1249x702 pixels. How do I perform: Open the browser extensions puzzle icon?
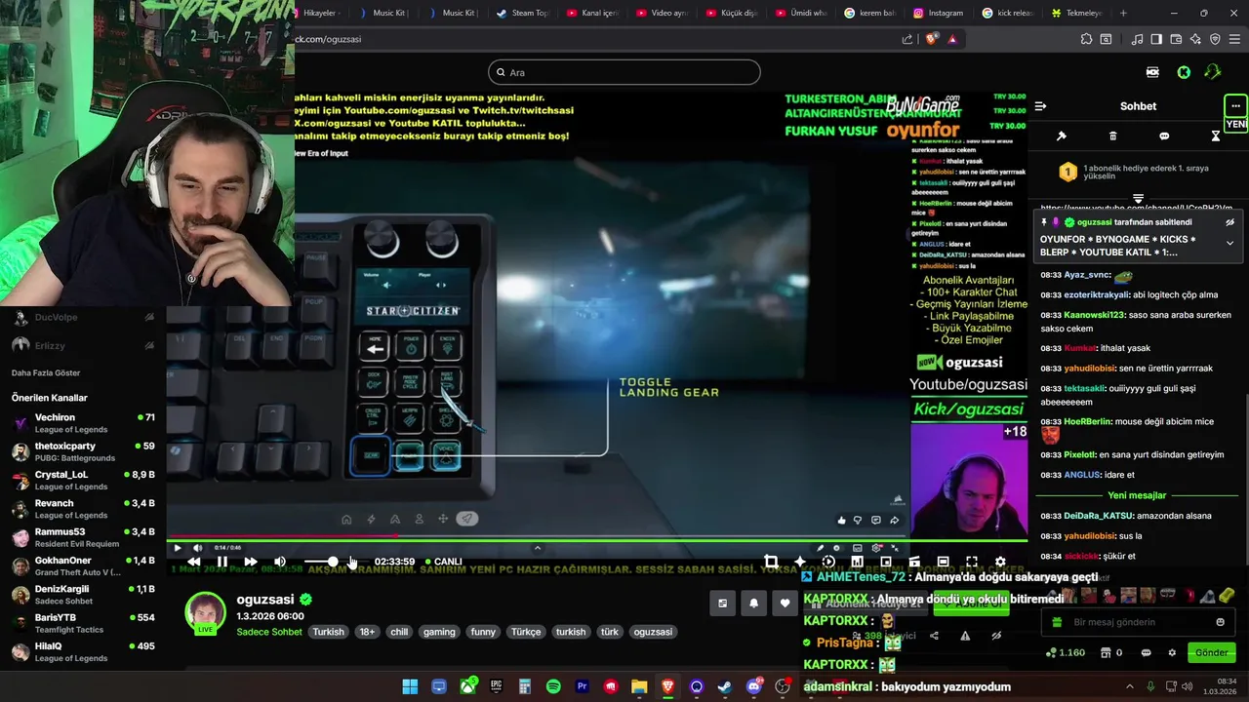(1086, 39)
